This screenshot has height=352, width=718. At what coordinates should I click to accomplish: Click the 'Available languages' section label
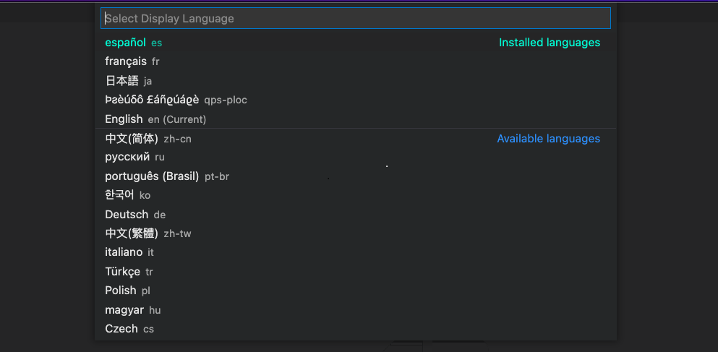click(548, 139)
